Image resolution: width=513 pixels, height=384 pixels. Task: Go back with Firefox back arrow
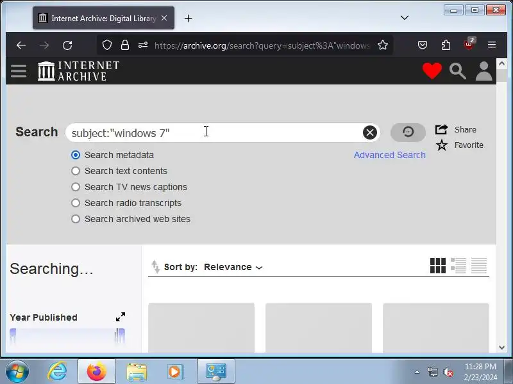(x=21, y=45)
